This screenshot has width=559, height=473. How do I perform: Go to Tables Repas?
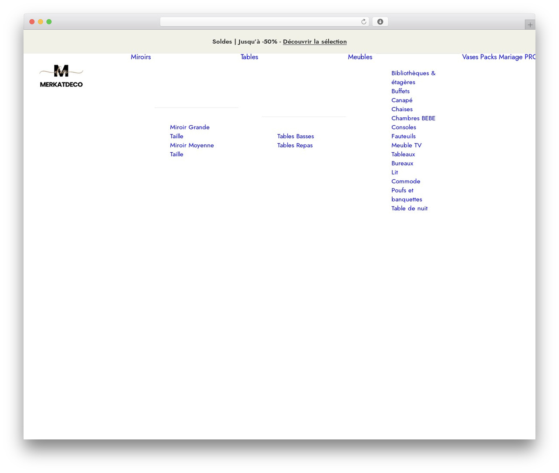point(295,145)
